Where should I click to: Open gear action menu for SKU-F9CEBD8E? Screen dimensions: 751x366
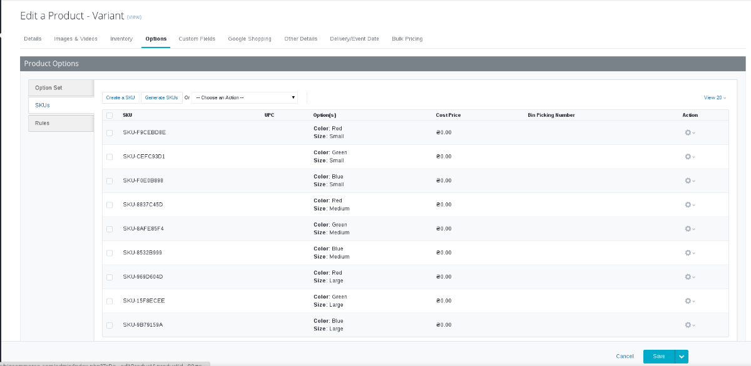pos(689,132)
